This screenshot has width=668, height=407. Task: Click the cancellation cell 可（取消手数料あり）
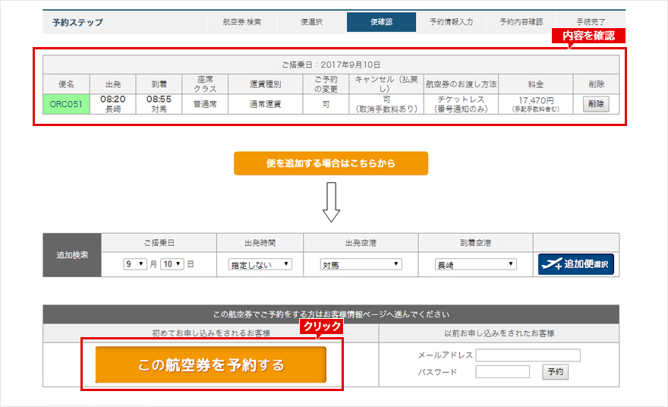pos(386,104)
